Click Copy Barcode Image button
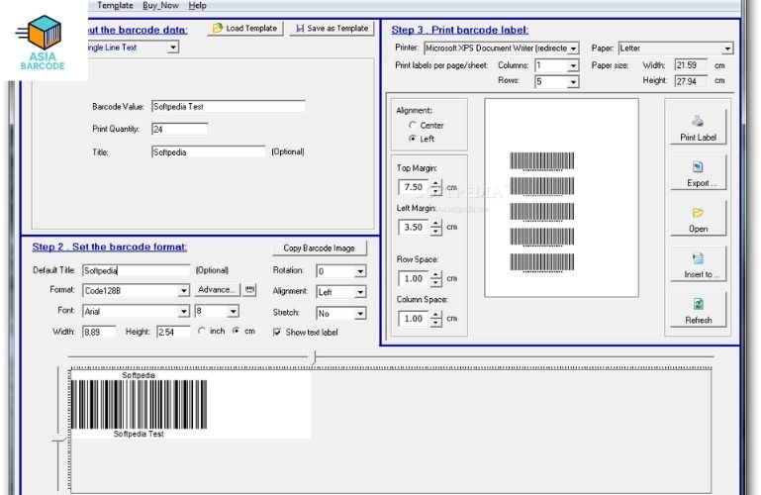The width and height of the screenshot is (761, 495). (x=320, y=247)
